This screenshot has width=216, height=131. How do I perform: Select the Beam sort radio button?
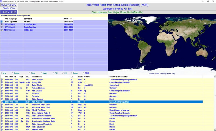(x=71, y=73)
